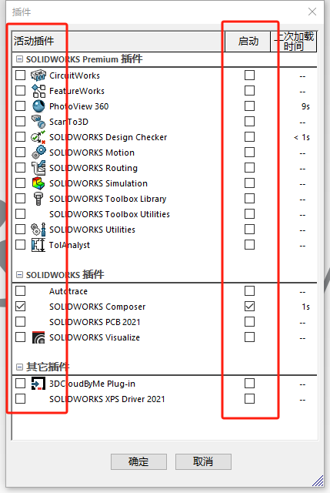Activate SOLIDWORKS XPS Driver 2021 checkbox
The height and width of the screenshot is (493, 330).
pos(21,399)
